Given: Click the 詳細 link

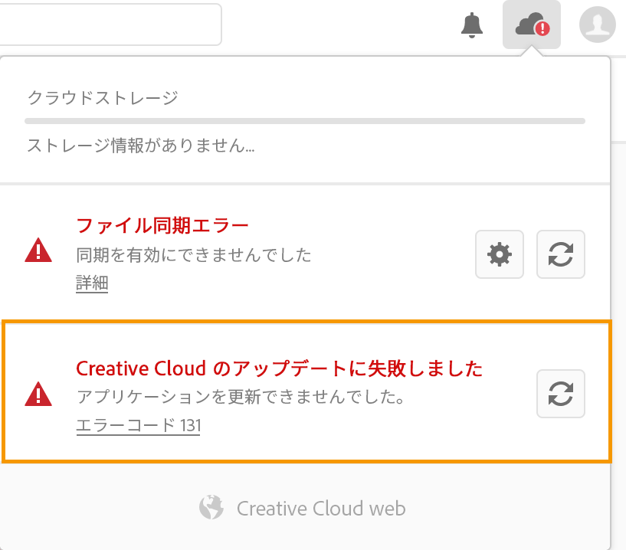Looking at the screenshot, I should [92, 283].
